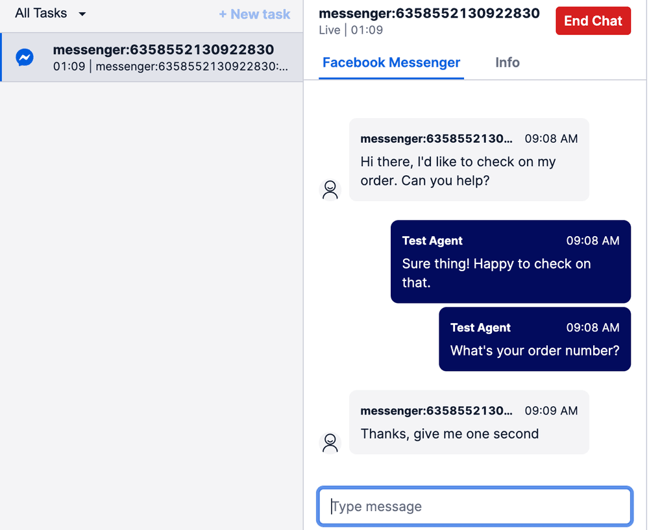Switch to the Info tab

pos(507,62)
